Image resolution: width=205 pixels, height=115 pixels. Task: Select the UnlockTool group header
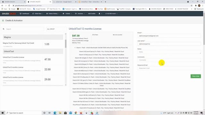tap(33, 51)
